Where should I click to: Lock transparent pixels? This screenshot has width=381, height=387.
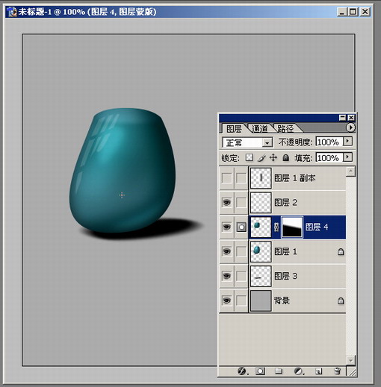250,157
